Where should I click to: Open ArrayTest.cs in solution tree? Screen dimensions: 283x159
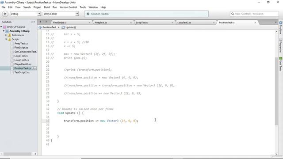[x=21, y=43]
